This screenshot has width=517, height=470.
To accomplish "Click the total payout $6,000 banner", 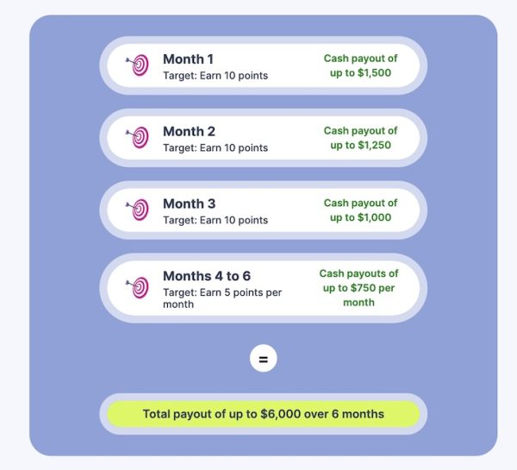I will (x=263, y=414).
